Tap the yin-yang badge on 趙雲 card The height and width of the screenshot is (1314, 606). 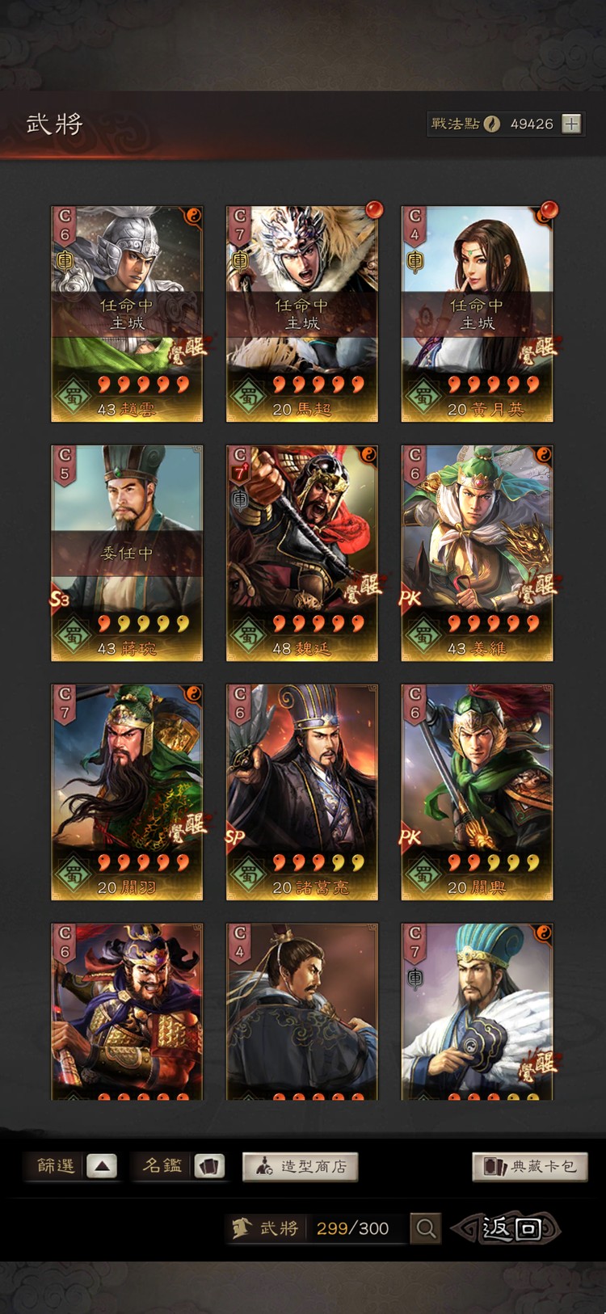[193, 216]
